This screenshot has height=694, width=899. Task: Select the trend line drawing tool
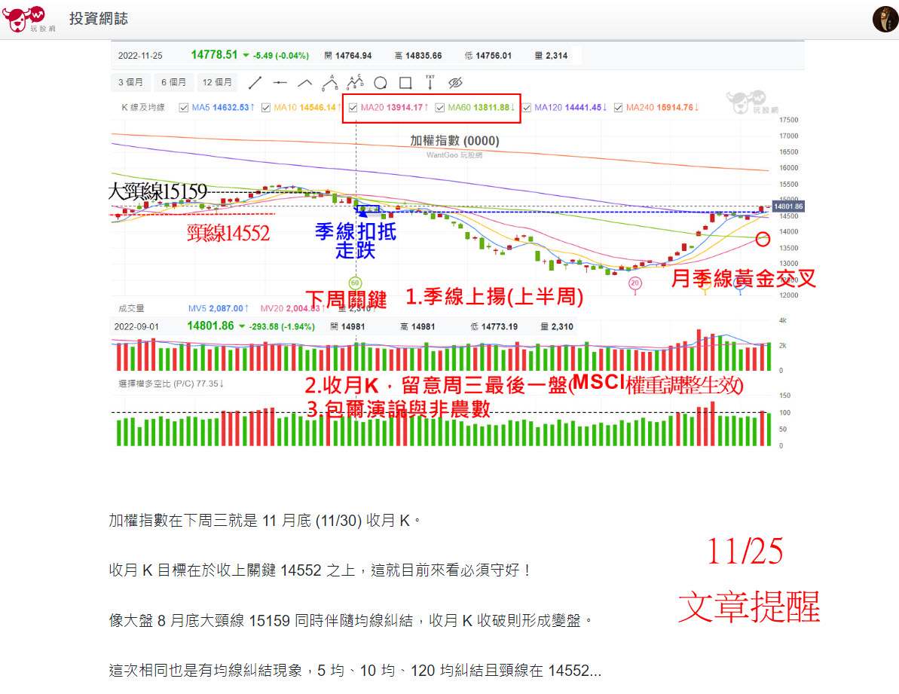click(x=254, y=83)
